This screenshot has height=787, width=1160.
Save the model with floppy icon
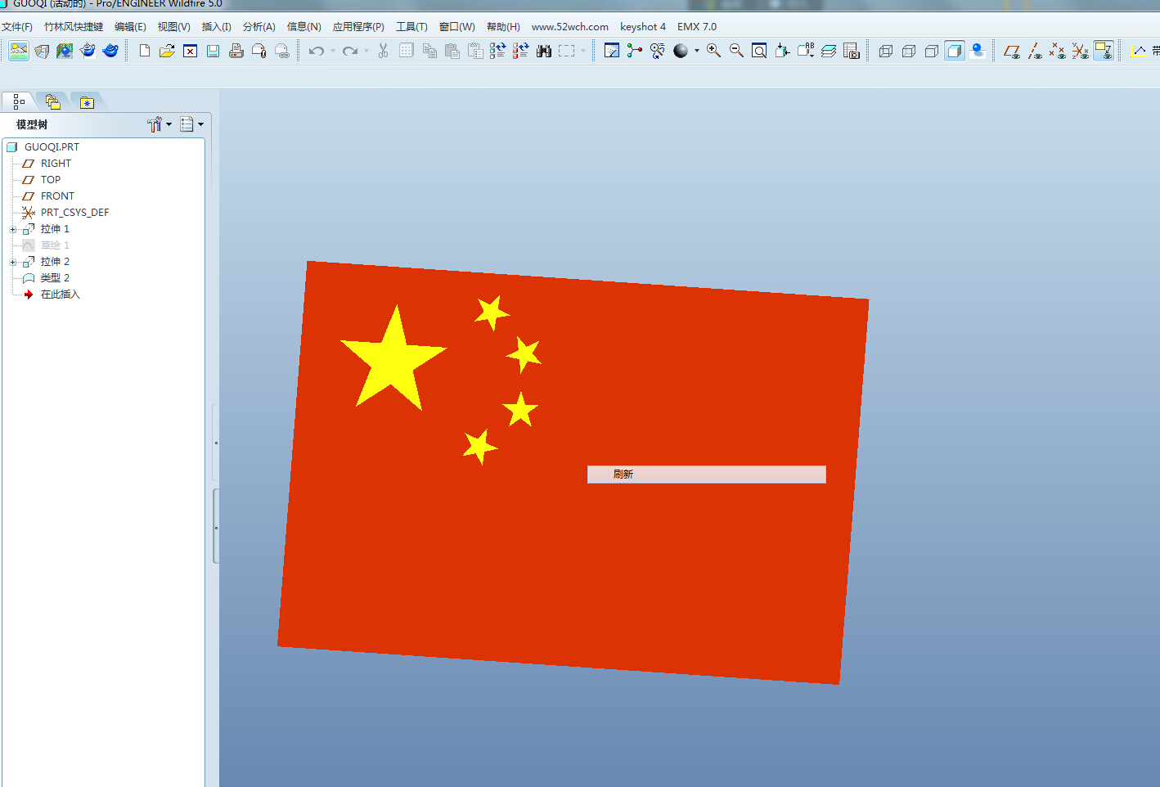213,51
